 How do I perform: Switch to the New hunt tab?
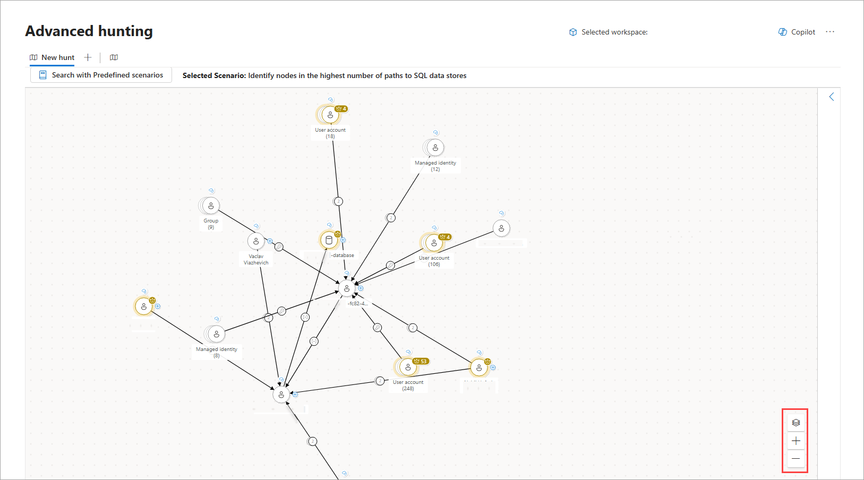coord(52,57)
